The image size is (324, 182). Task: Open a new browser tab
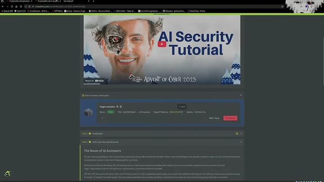pos(94,1)
